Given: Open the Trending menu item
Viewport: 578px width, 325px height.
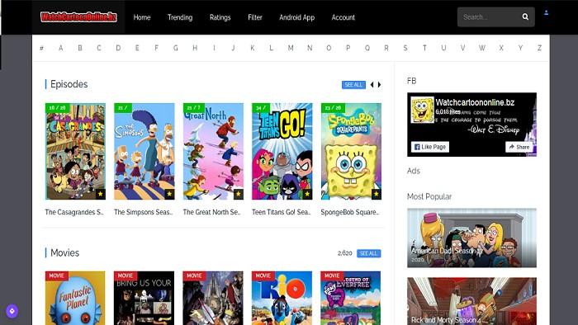Looking at the screenshot, I should (x=180, y=17).
